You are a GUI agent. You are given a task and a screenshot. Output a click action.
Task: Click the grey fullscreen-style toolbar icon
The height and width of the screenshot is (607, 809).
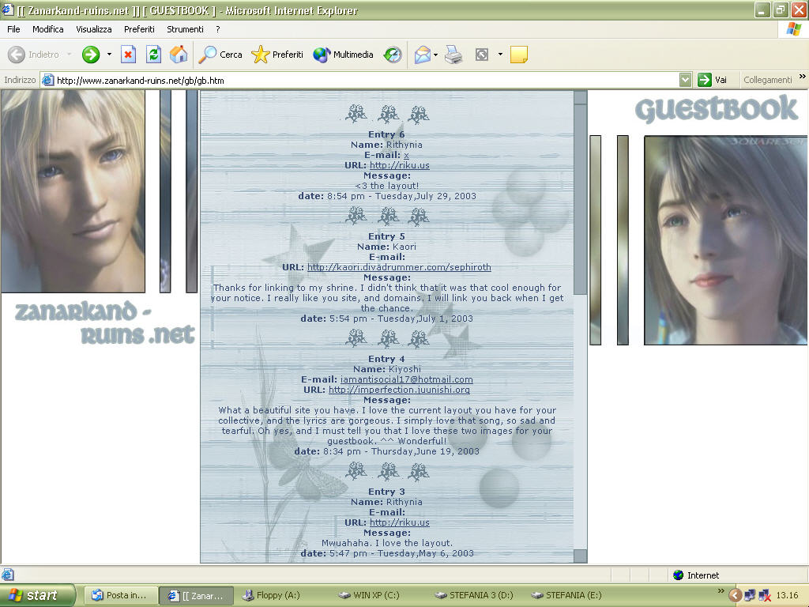[481, 55]
